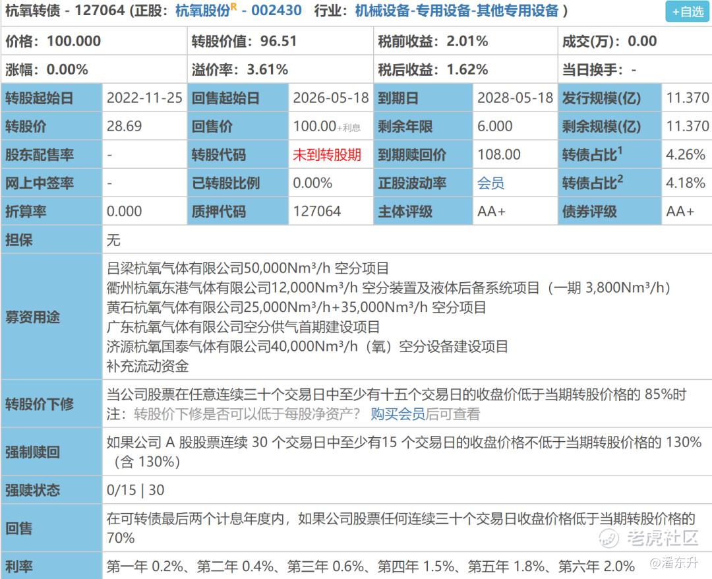Click the 转债占比¹ value 4.26%
The width and height of the screenshot is (712, 579).
[x=685, y=154]
